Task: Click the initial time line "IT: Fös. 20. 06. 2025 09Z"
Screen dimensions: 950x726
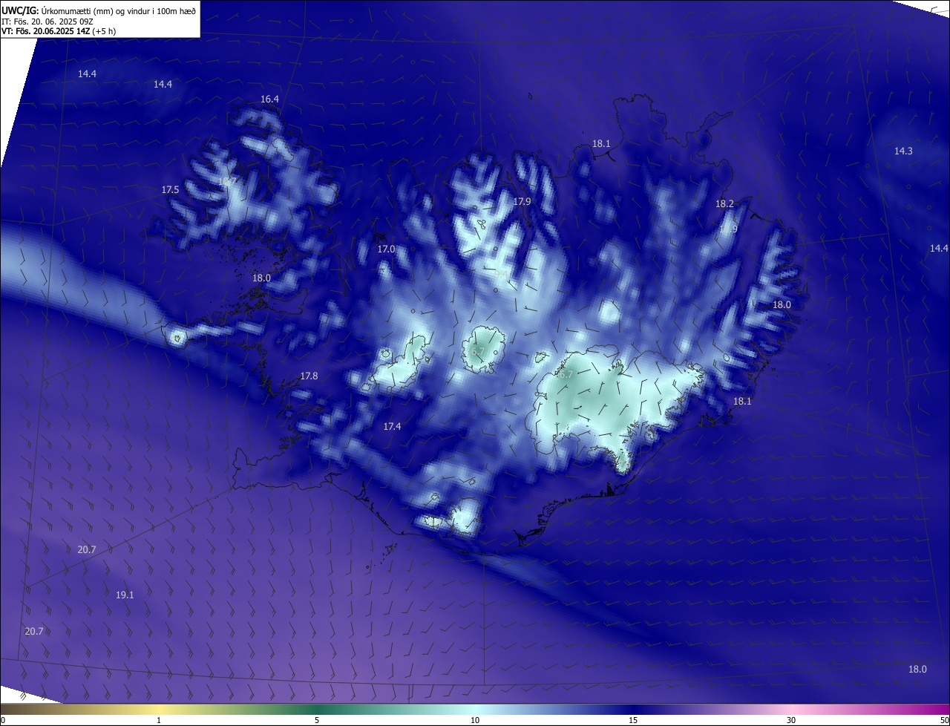Action: [x=47, y=22]
